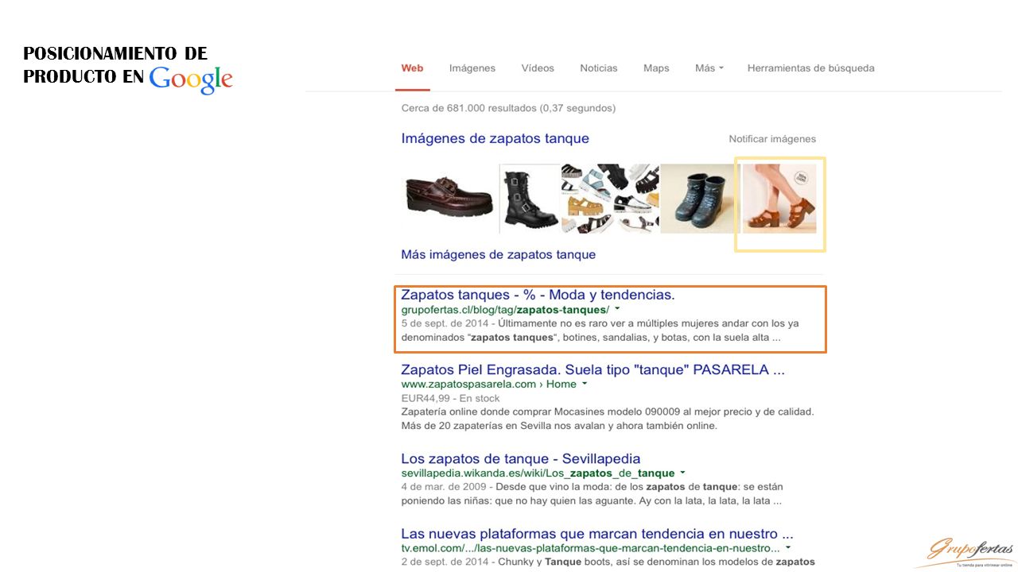Open the brown moccasin shoe thumbnail
The width and height of the screenshot is (1018, 572).
[x=449, y=199]
